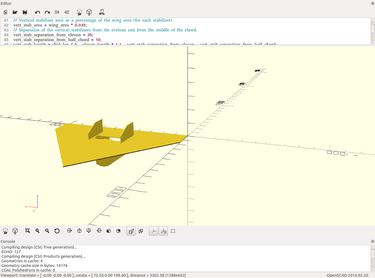Toggle Show Edges in the viewer
The width and height of the screenshot is (375, 278).
pos(173,231)
